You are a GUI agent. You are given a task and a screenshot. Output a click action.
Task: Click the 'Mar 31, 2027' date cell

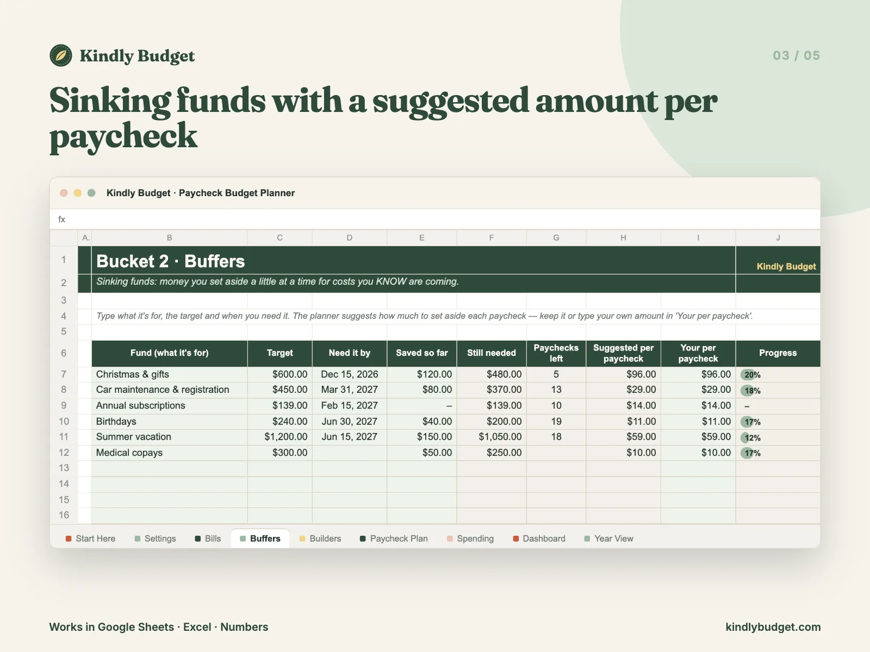coord(350,390)
